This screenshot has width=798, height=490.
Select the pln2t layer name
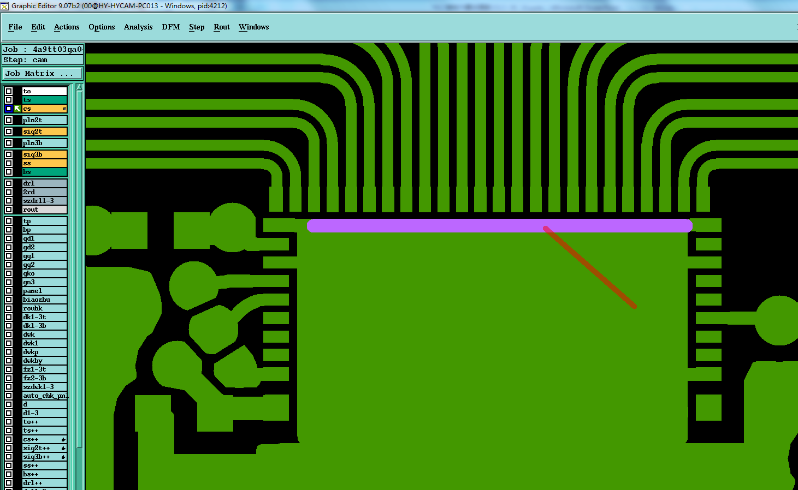(x=44, y=120)
